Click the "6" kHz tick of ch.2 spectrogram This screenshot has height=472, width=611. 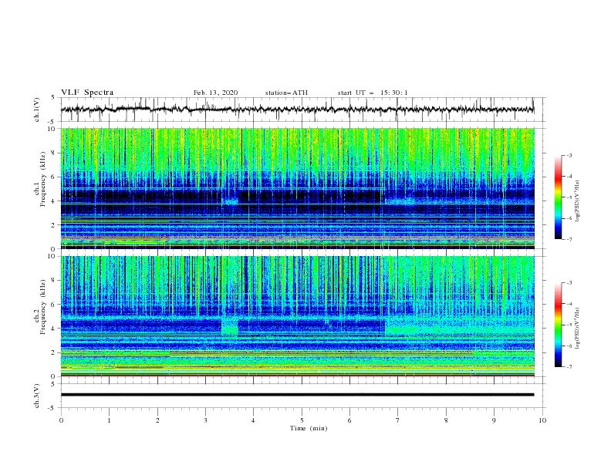(x=54, y=305)
